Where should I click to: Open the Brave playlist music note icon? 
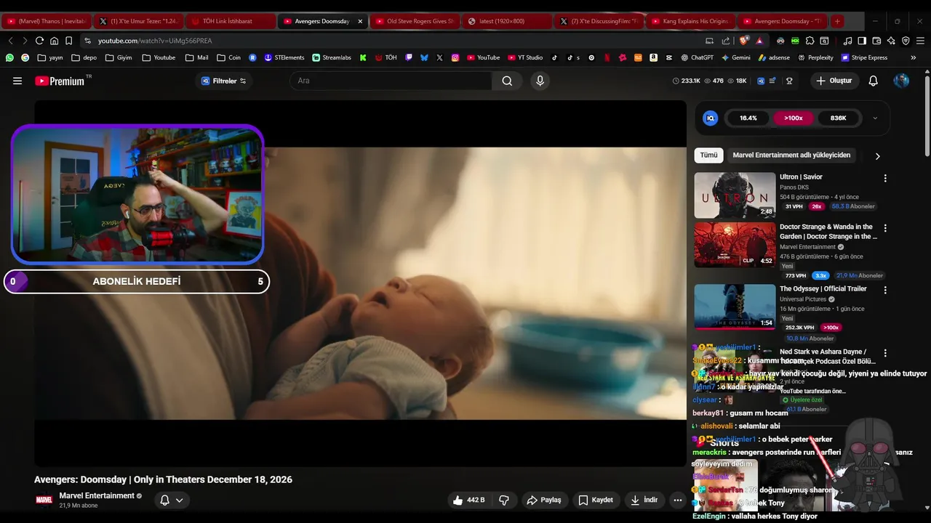[x=847, y=41]
